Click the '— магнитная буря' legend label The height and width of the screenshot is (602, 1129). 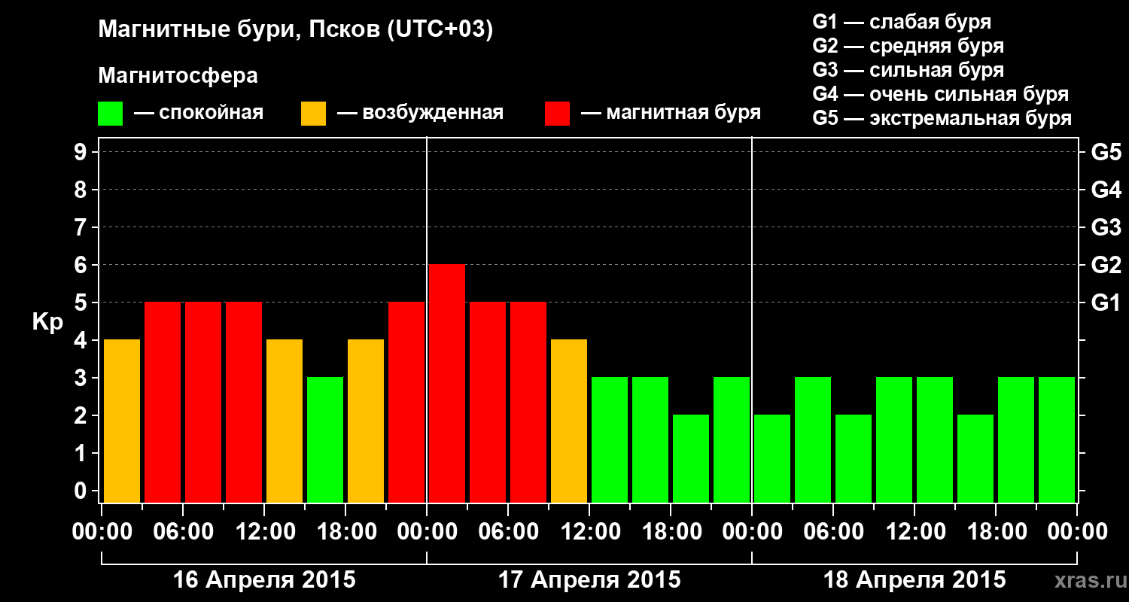pos(671,114)
